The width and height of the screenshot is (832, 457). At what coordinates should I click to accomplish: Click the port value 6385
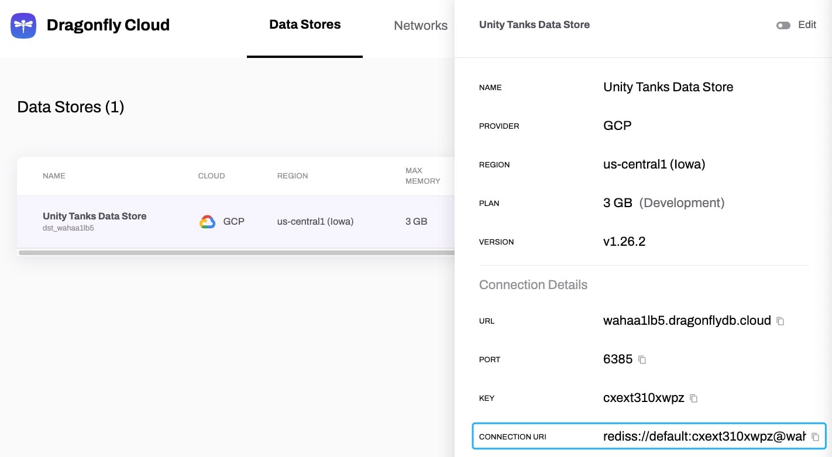click(x=618, y=359)
